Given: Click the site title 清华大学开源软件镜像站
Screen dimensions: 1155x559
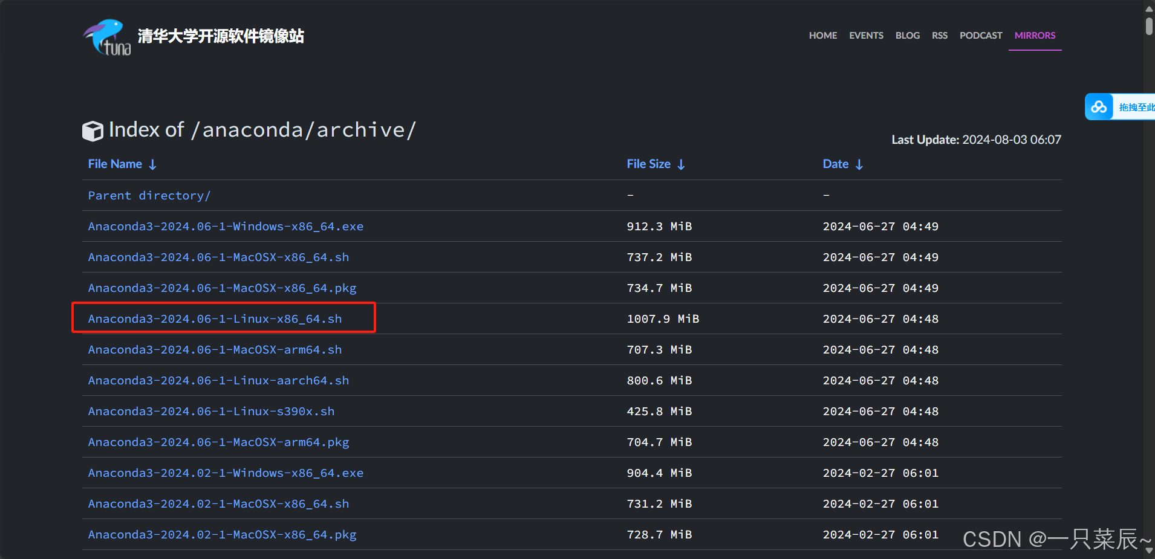Looking at the screenshot, I should [221, 36].
